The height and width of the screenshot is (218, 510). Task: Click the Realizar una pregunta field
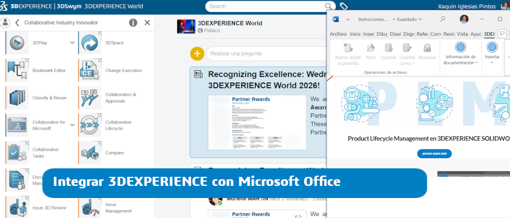pyautogui.click(x=267, y=53)
